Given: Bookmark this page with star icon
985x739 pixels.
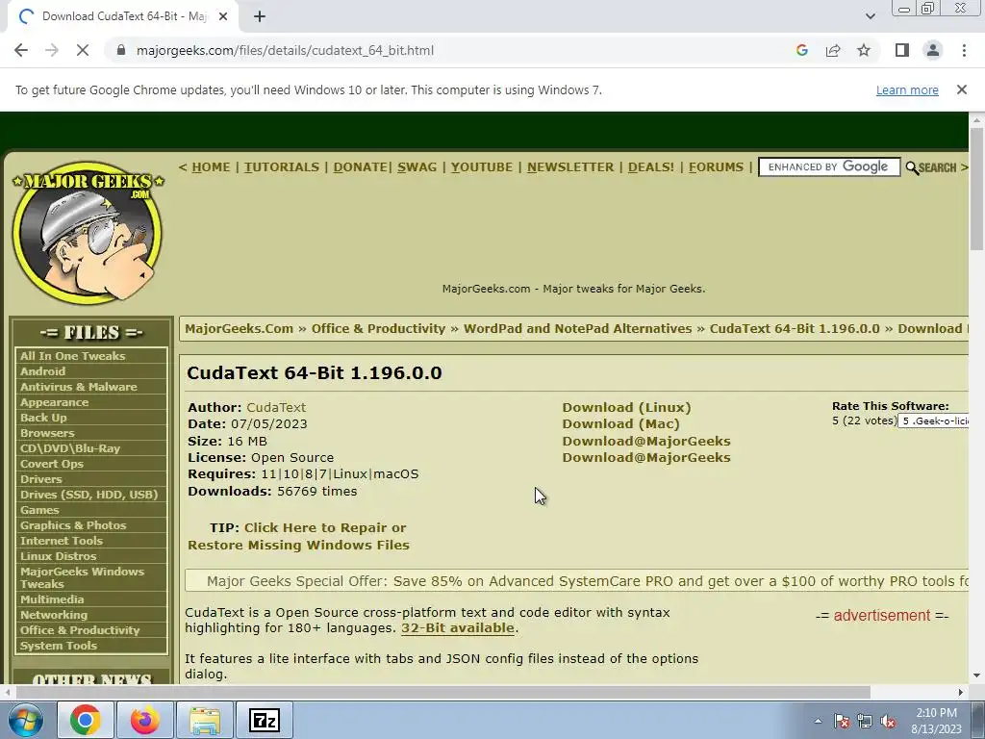Looking at the screenshot, I should tap(864, 50).
